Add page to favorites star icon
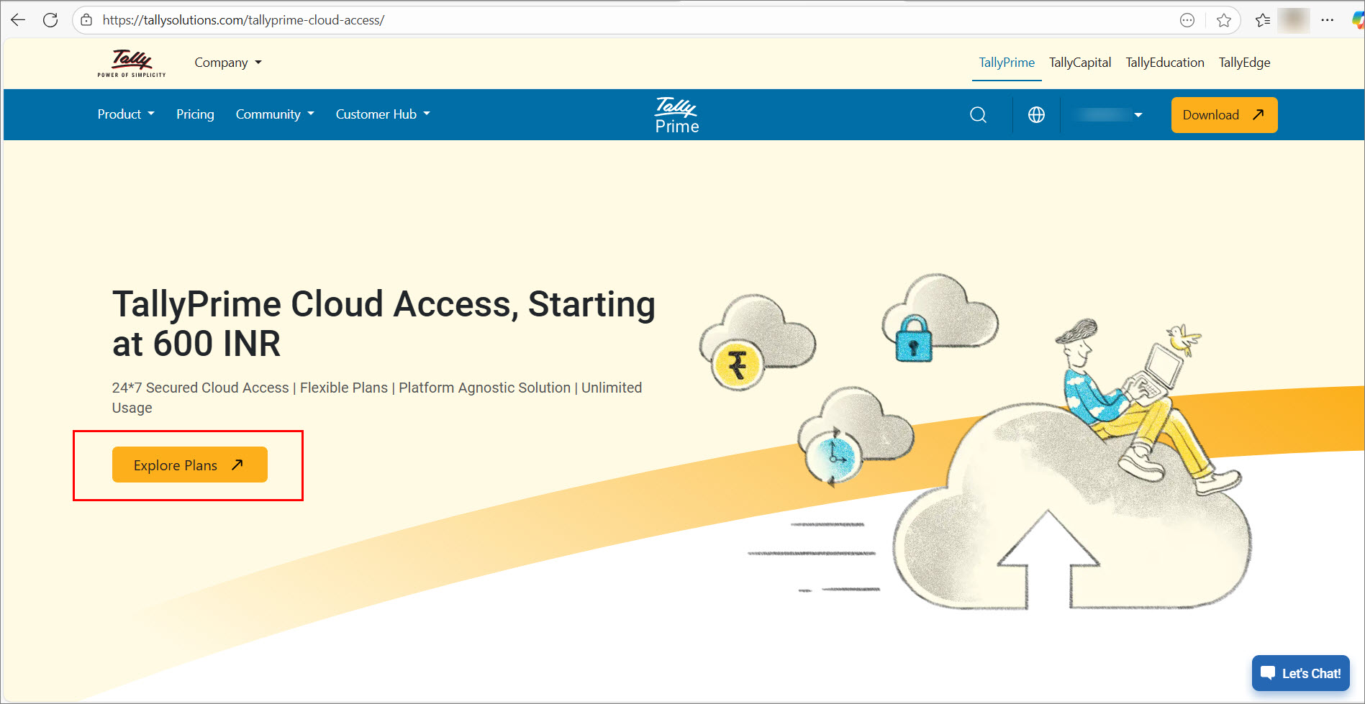This screenshot has width=1365, height=704. pos(1223,20)
